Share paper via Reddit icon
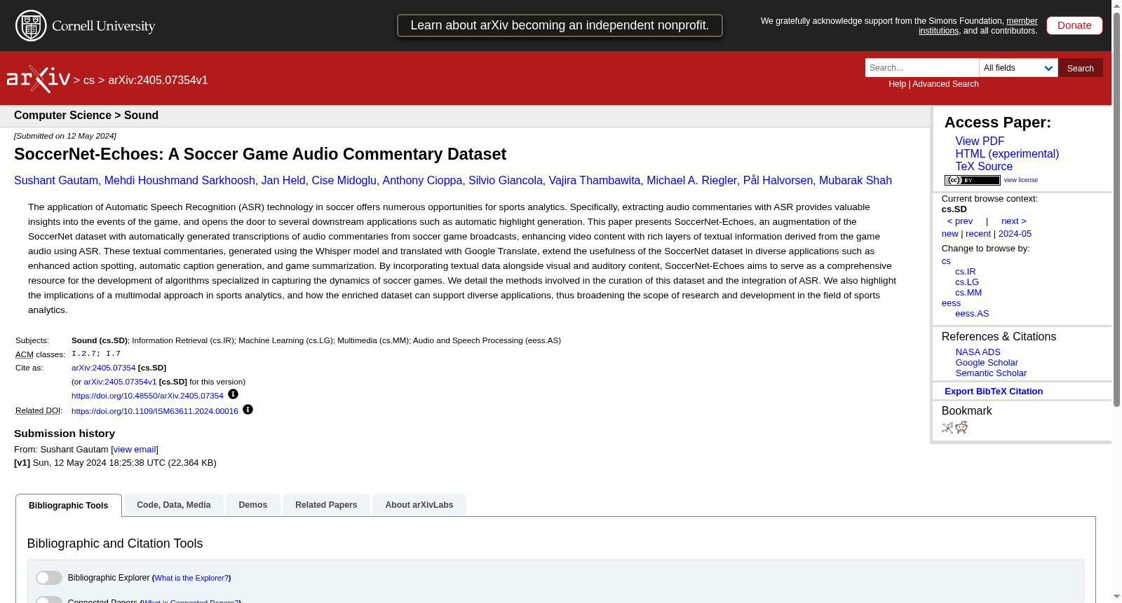Viewport: 1122px width, 603px height. [961, 427]
